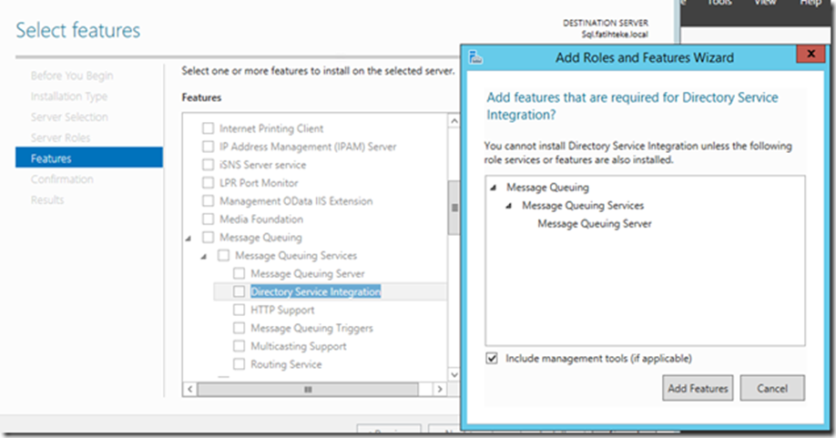Tick the HTTP Support feature checkbox
Screen dimensions: 836x438
click(x=239, y=311)
